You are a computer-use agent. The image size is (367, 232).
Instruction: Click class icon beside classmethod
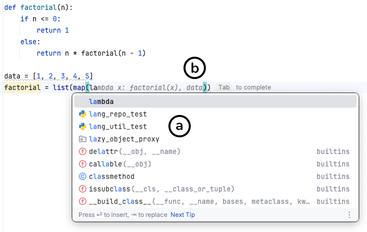[x=82, y=176]
